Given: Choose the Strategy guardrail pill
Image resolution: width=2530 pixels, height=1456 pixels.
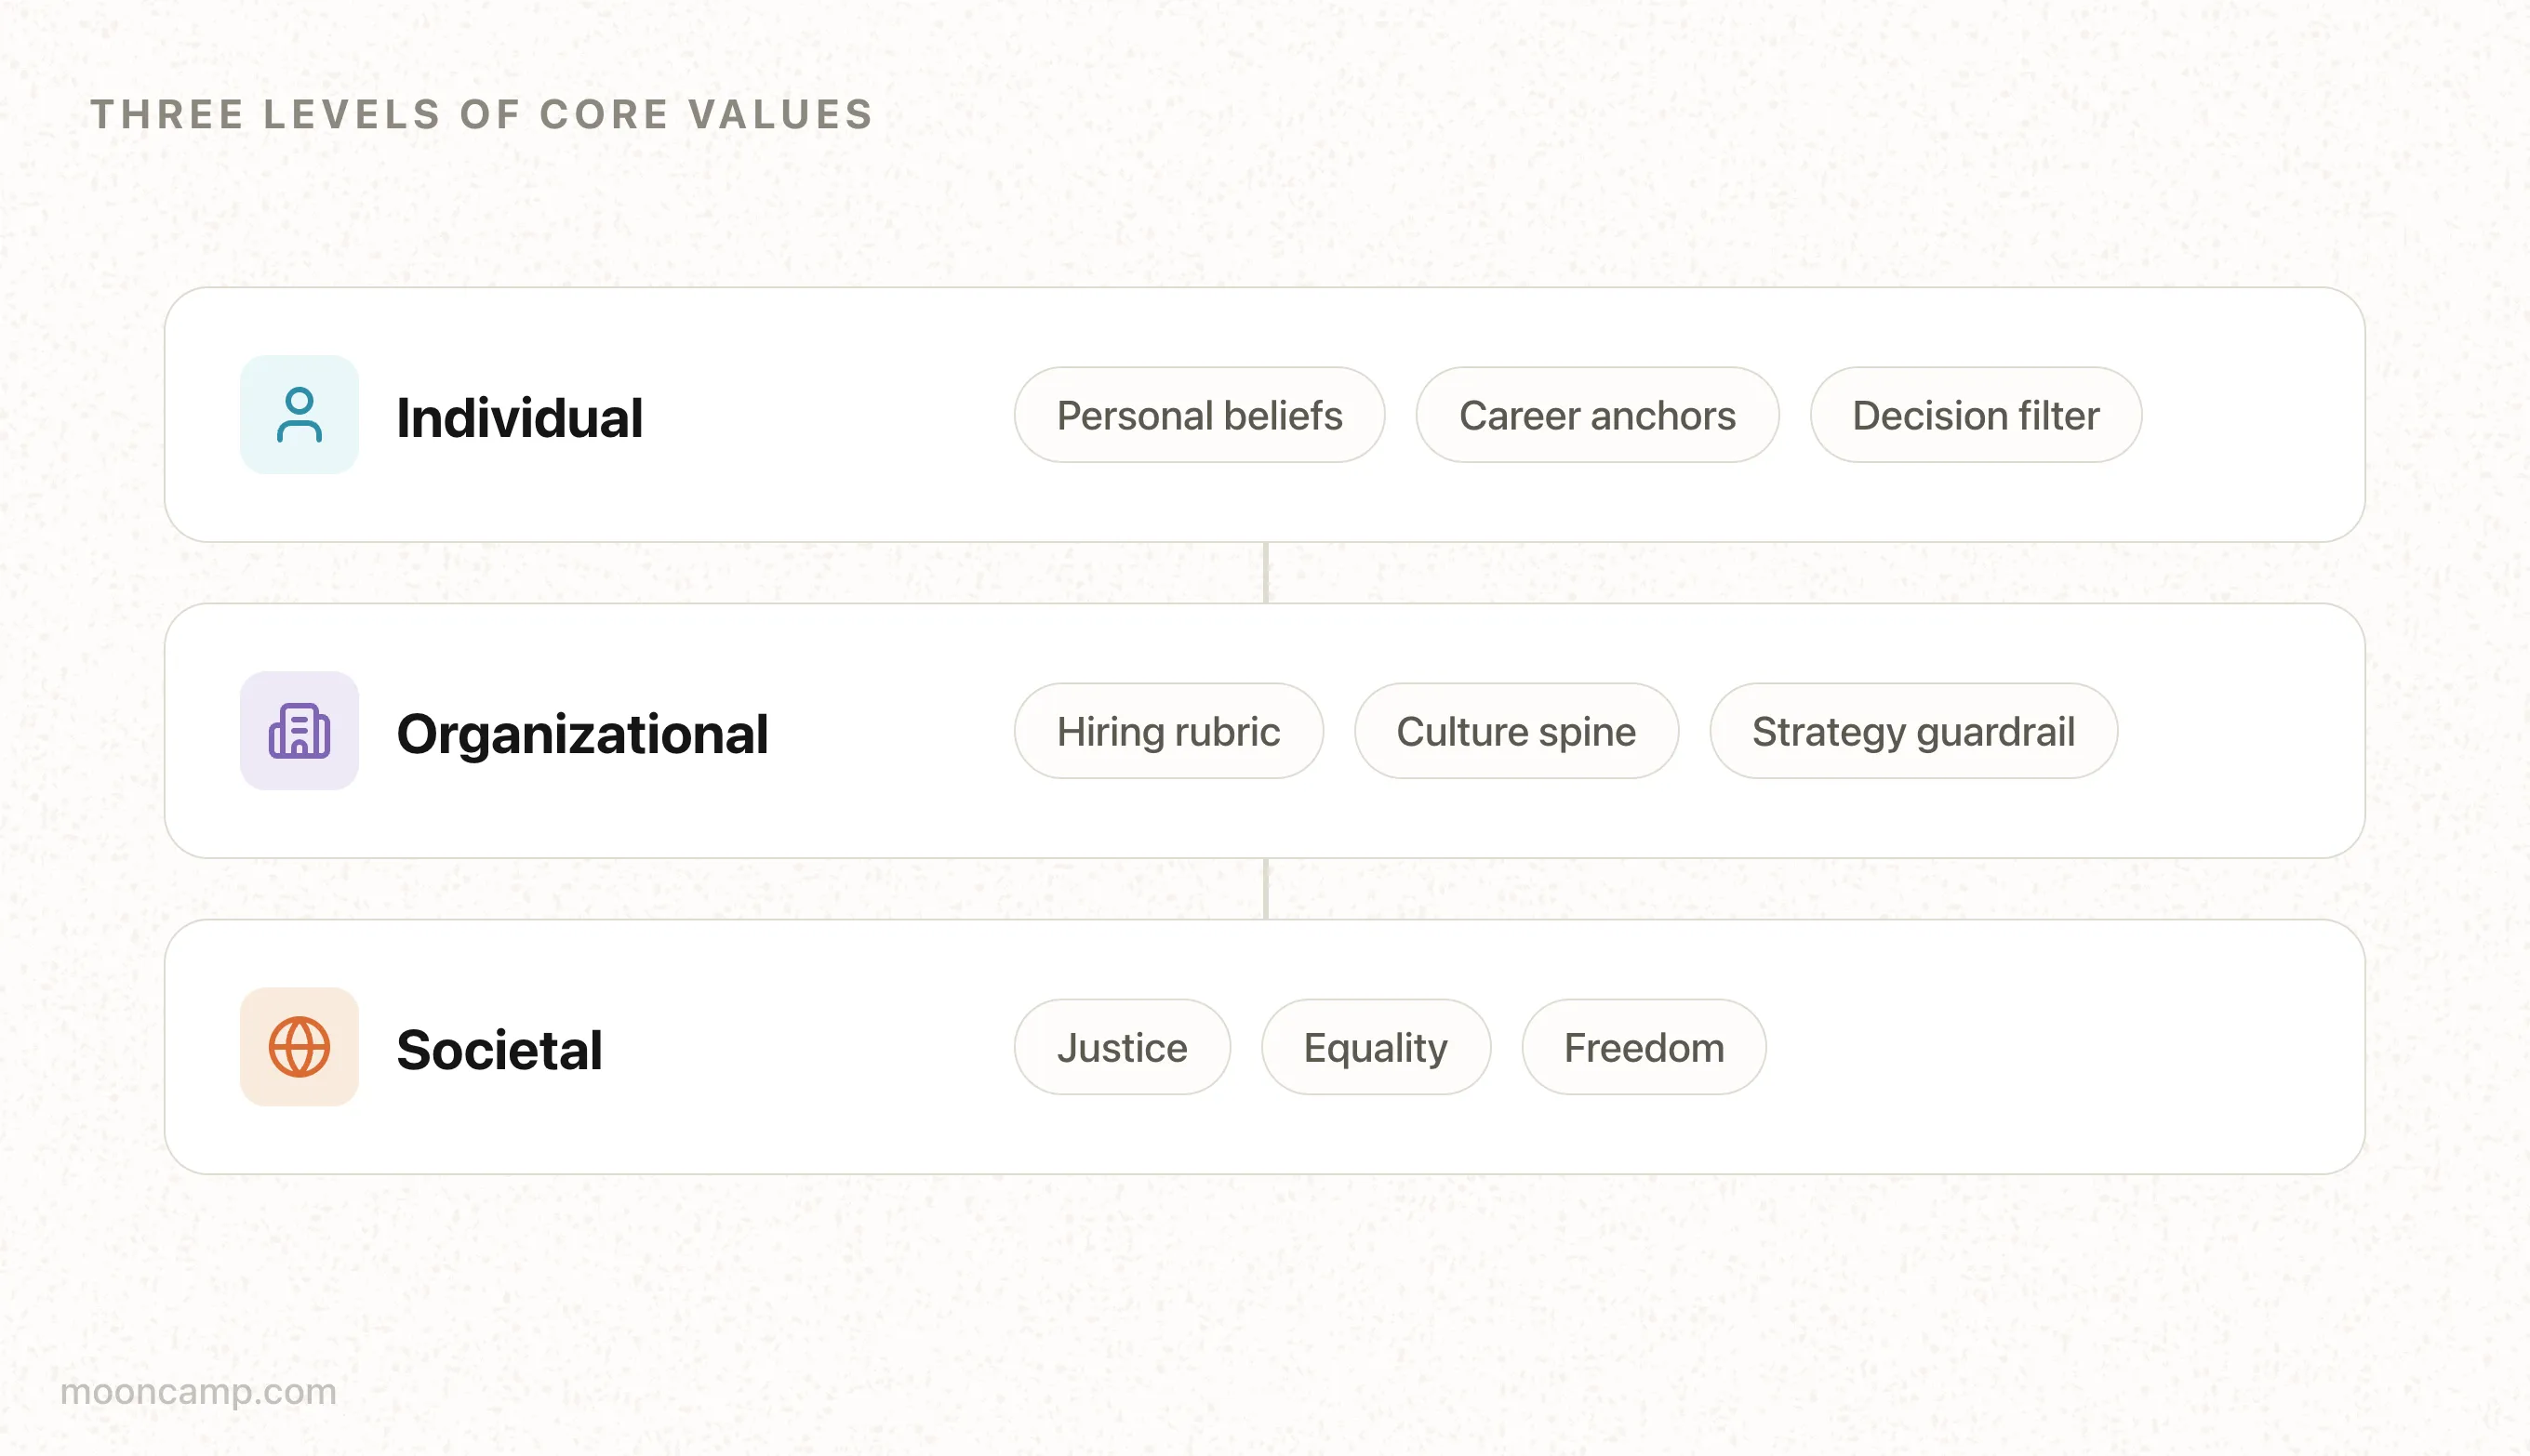Looking at the screenshot, I should point(1913,731).
